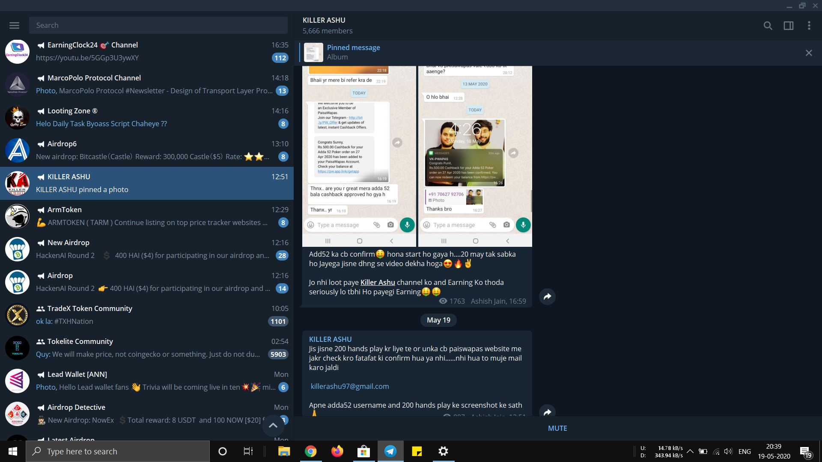Click Airdrop6 blue A avatar

point(17,150)
